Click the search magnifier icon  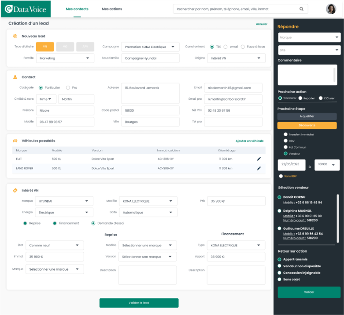tap(301, 9)
